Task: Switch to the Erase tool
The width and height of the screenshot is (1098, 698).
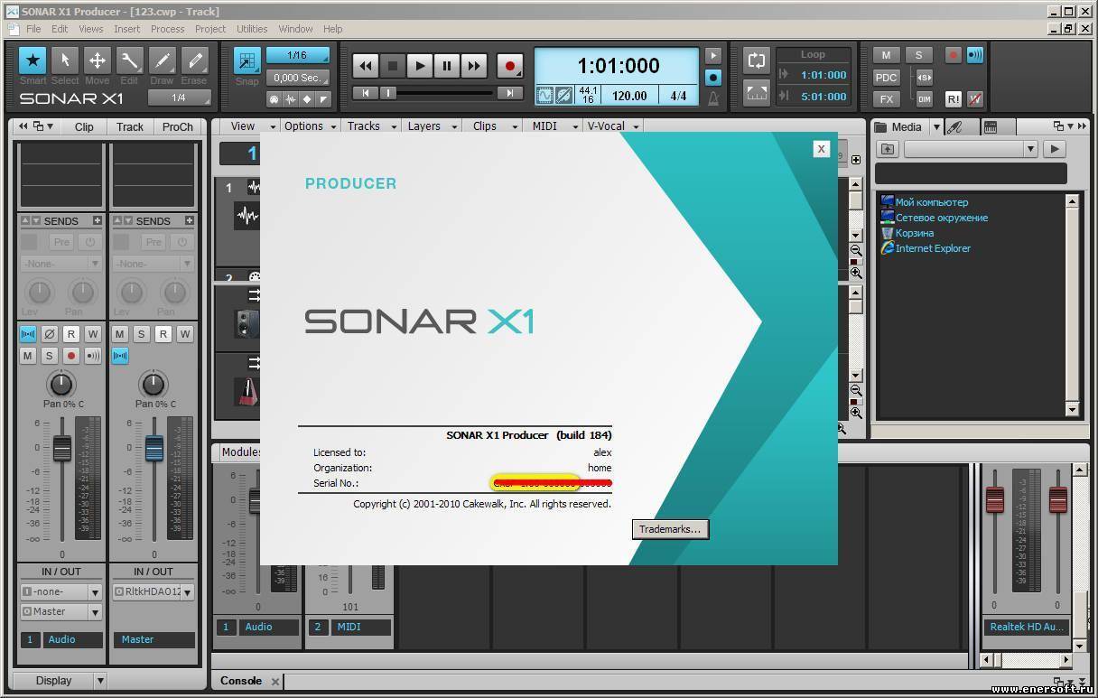Action: click(194, 61)
